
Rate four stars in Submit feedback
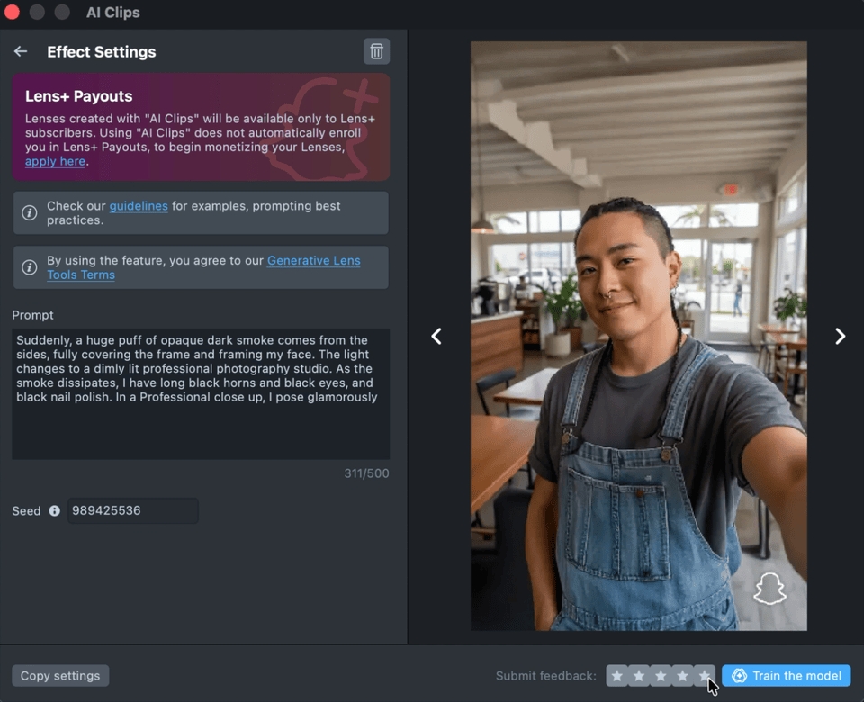point(682,676)
